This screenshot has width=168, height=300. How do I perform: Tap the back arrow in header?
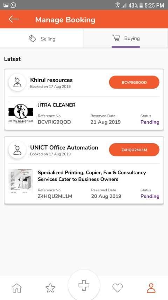click(14, 19)
